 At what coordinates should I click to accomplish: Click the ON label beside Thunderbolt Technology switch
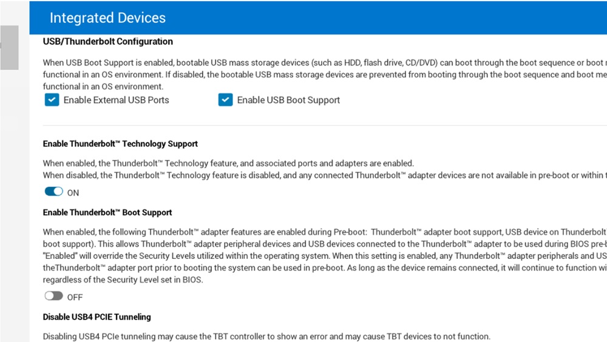coord(73,193)
